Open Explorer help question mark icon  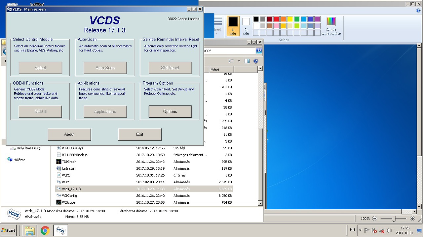[255, 61]
